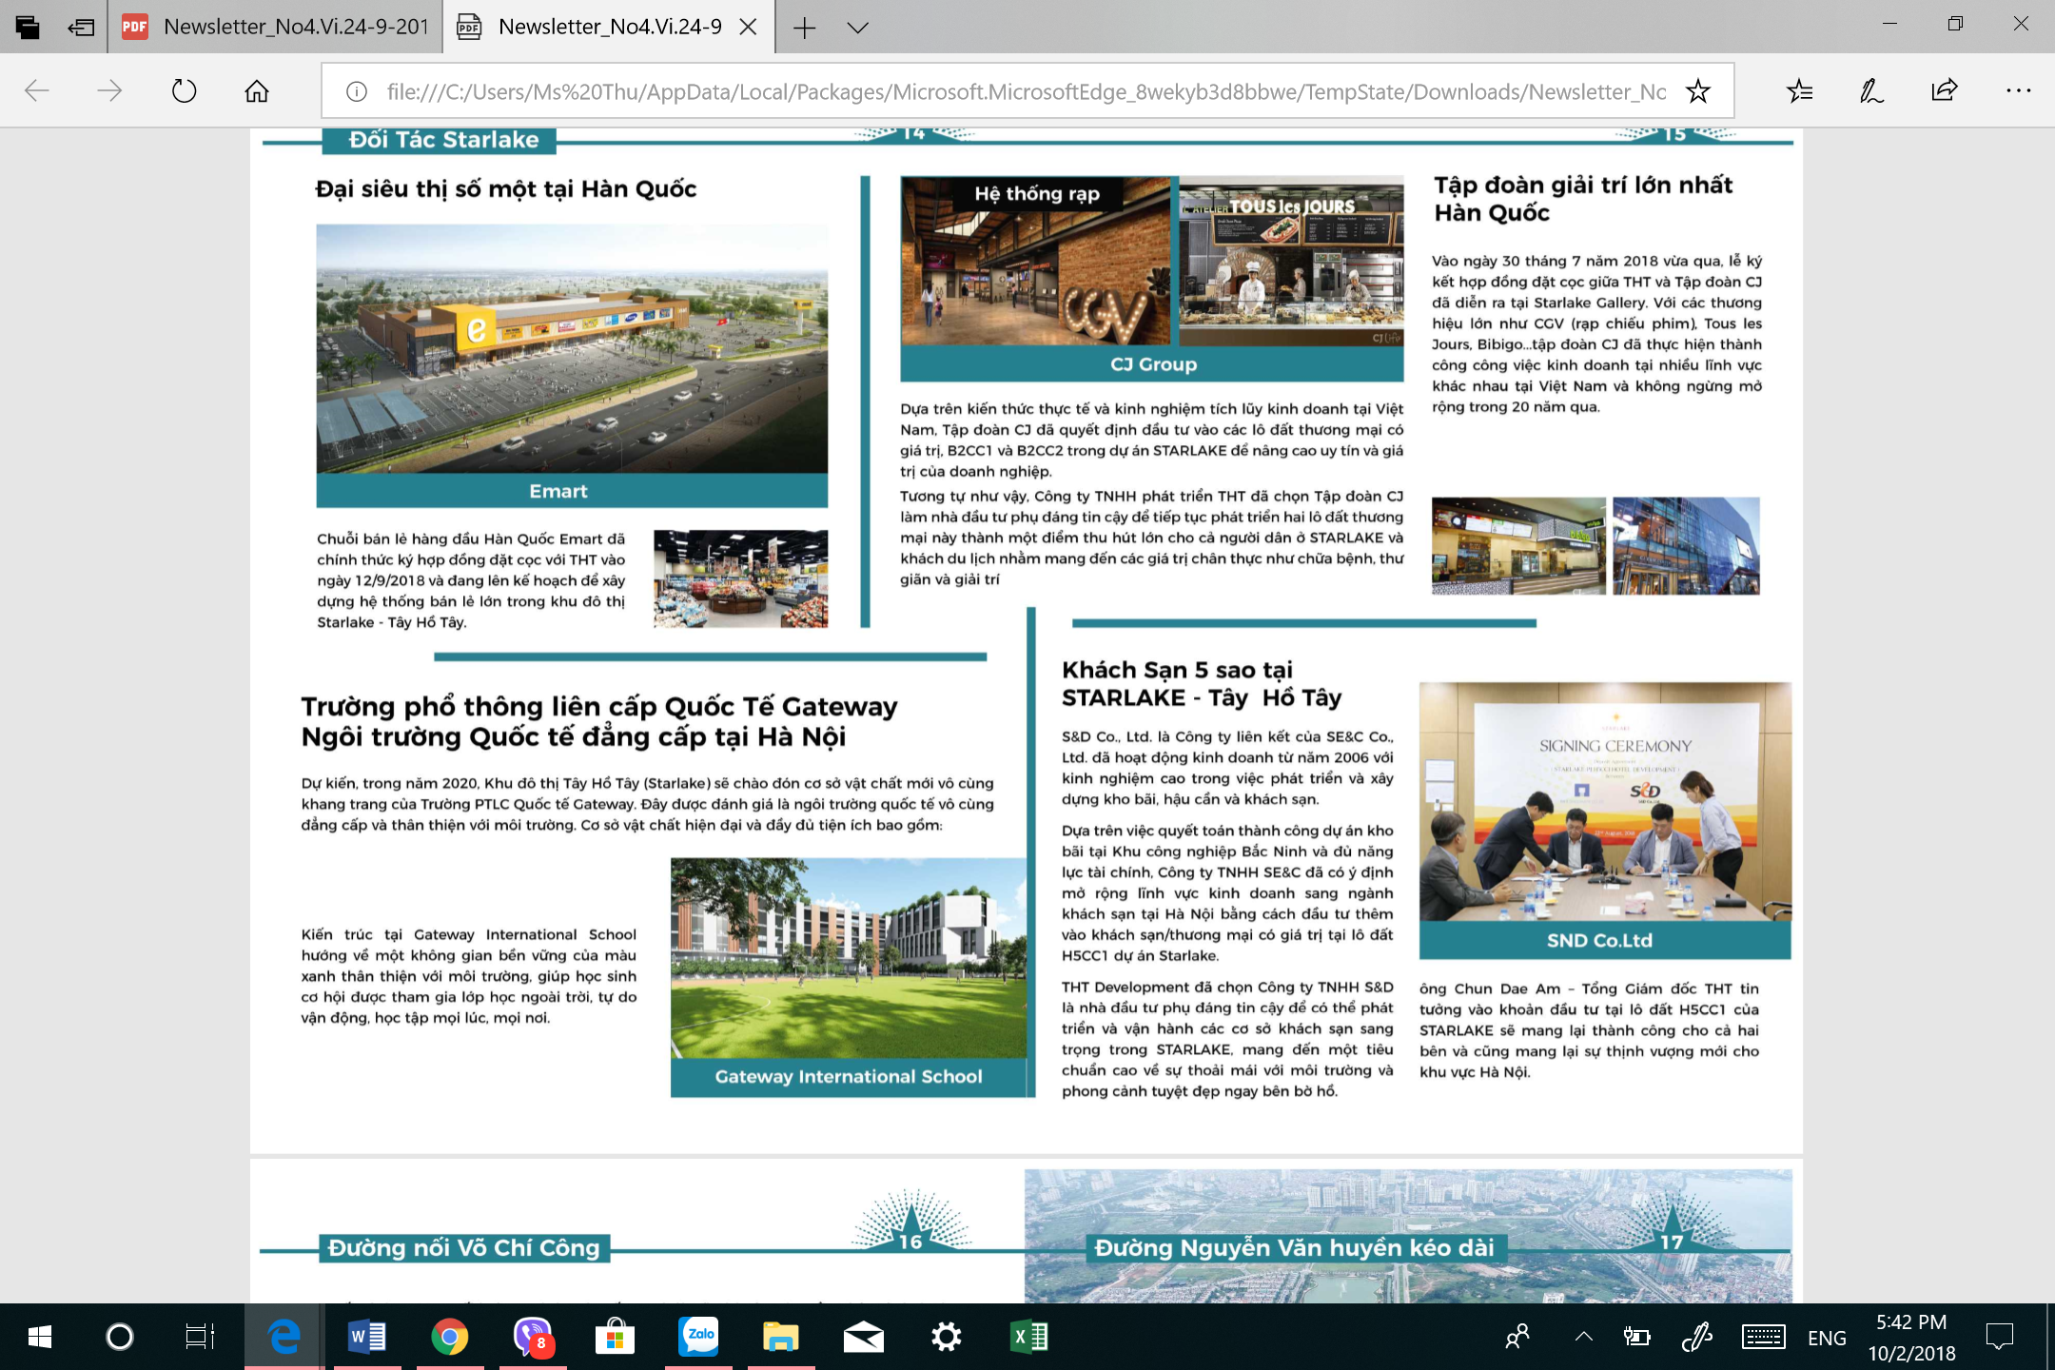This screenshot has height=1370, width=2055.
Task: Click the supermarket interior thumbnail
Action: click(x=741, y=578)
